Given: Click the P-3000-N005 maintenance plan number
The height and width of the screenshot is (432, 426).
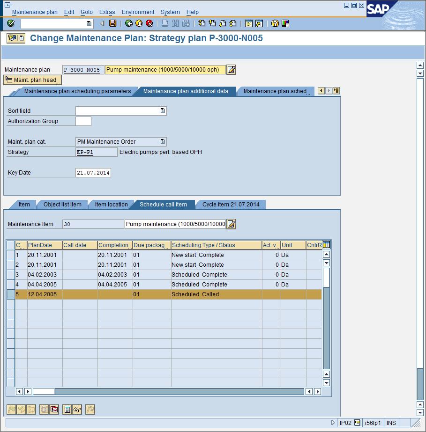Looking at the screenshot, I should (82, 70).
